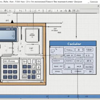Click the blue horizontal ruler bar at bottom

tap(50, 96)
